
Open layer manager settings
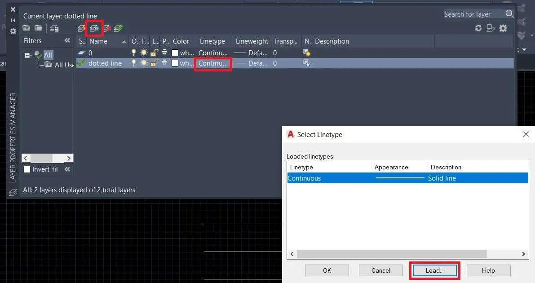[x=503, y=28]
